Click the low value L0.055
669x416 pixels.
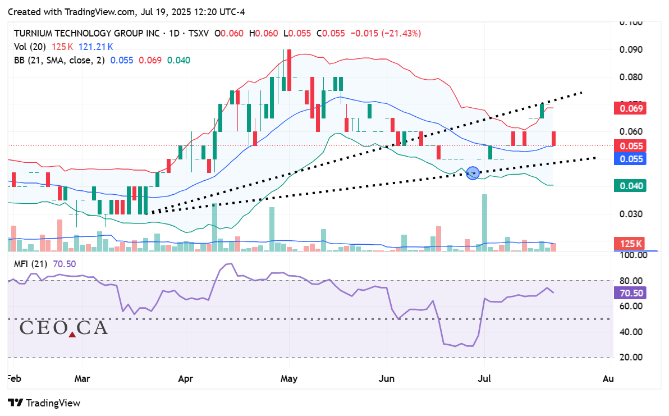pyautogui.click(x=297, y=33)
